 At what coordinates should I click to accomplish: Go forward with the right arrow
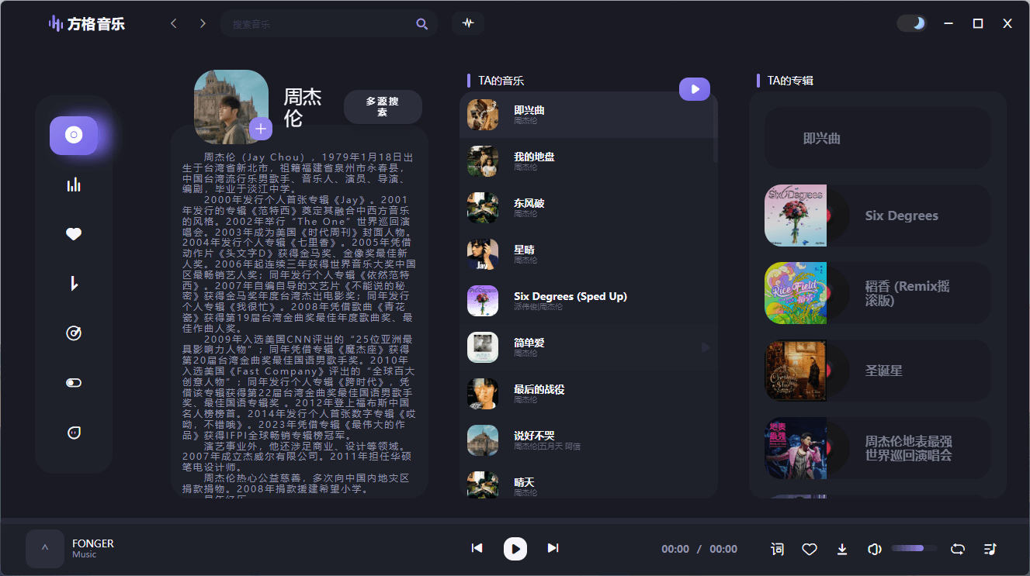point(203,23)
